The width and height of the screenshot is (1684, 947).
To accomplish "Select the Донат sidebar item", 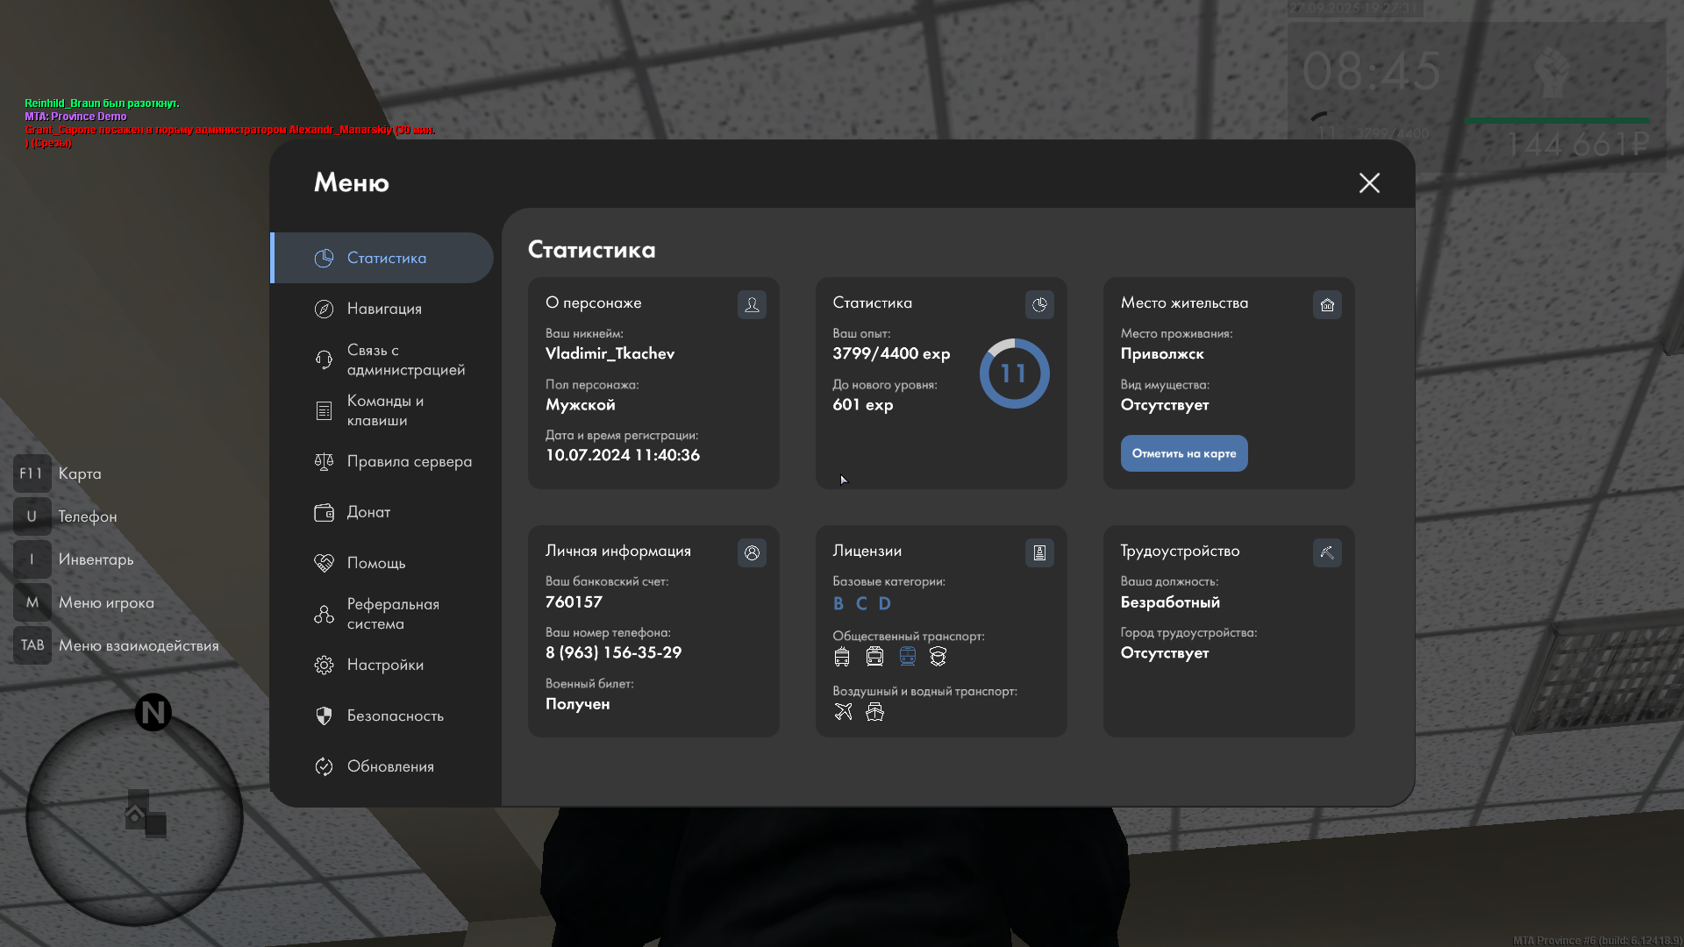I will pyautogui.click(x=368, y=512).
